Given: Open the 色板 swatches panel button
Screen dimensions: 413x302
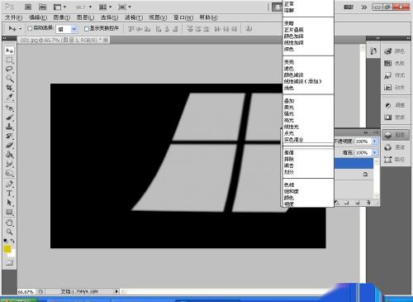Looking at the screenshot, I should pos(396,63).
